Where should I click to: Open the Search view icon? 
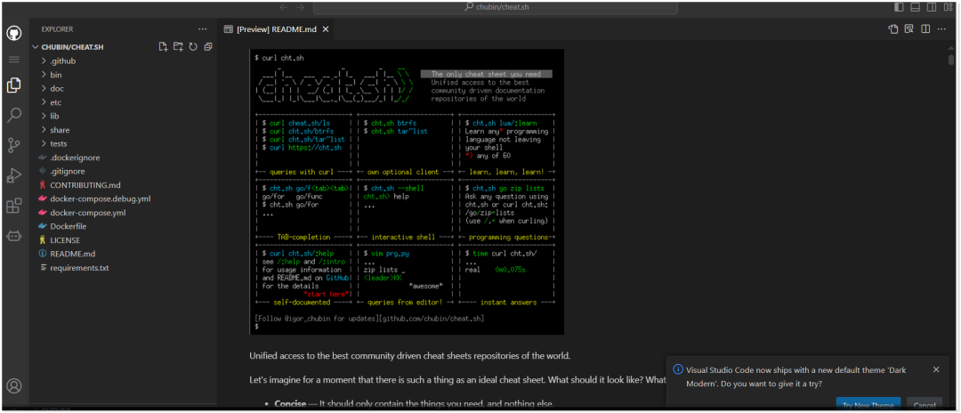click(14, 115)
